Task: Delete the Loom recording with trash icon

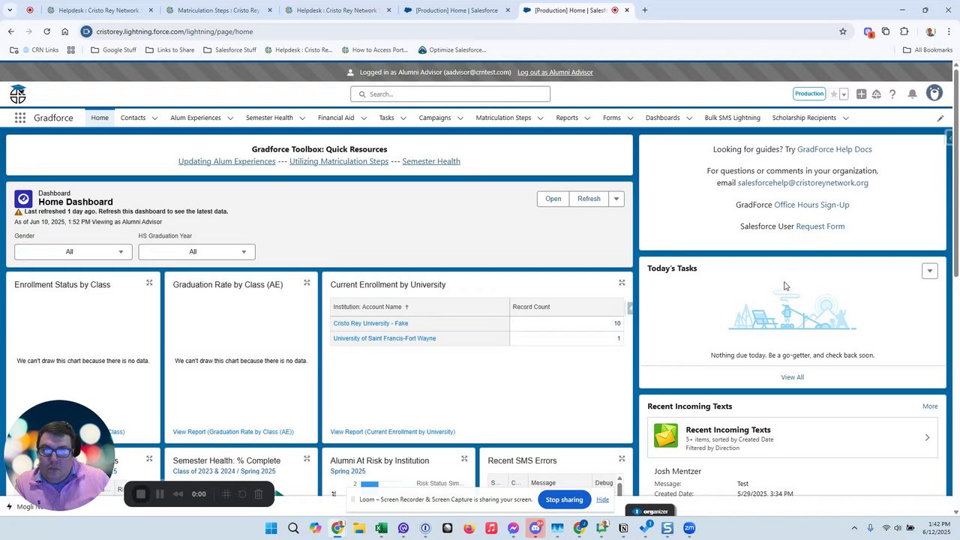Action: [x=258, y=494]
